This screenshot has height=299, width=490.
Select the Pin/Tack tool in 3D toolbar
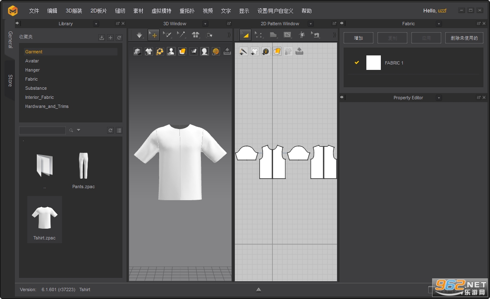(x=181, y=35)
